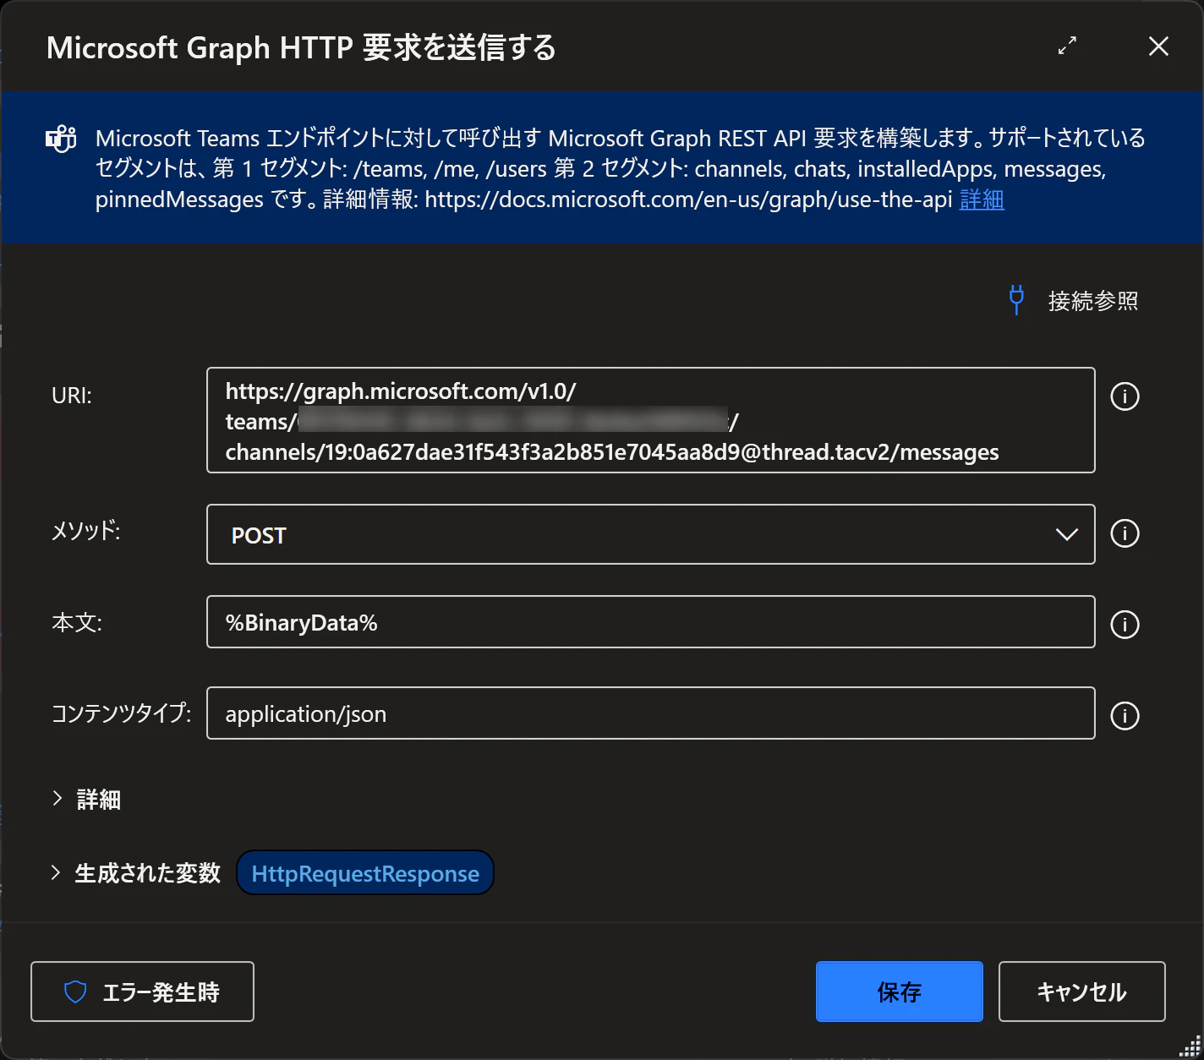Cancel the dialog with キャンセル
Screen dimensions: 1204x1060
click(x=1081, y=992)
